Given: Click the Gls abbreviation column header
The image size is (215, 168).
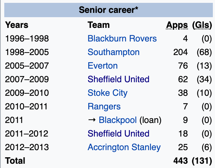Looking at the screenshot, I should (x=202, y=25).
